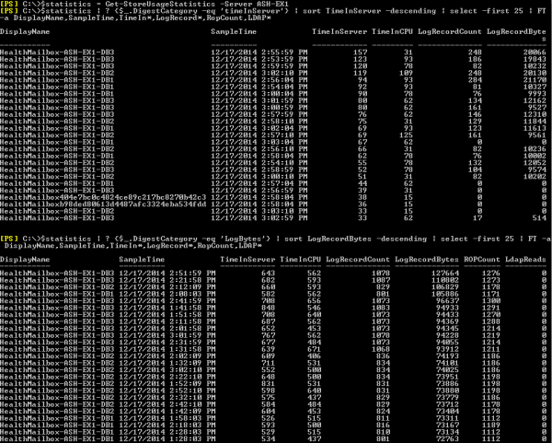Click the TimeInServer value 643
The height and width of the screenshot is (443, 552).
coord(269,274)
